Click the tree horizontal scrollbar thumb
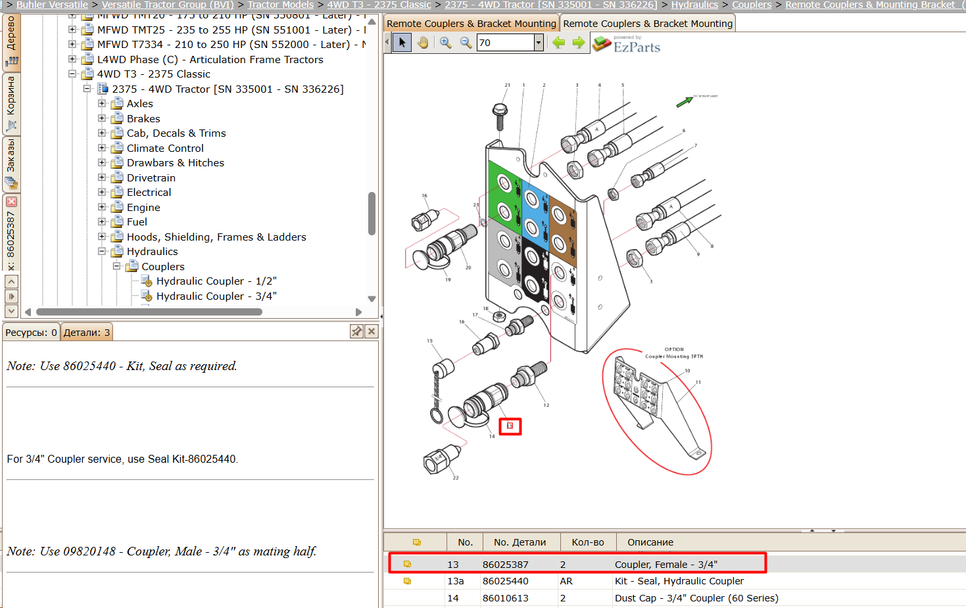This screenshot has width=966, height=608. pos(149,312)
